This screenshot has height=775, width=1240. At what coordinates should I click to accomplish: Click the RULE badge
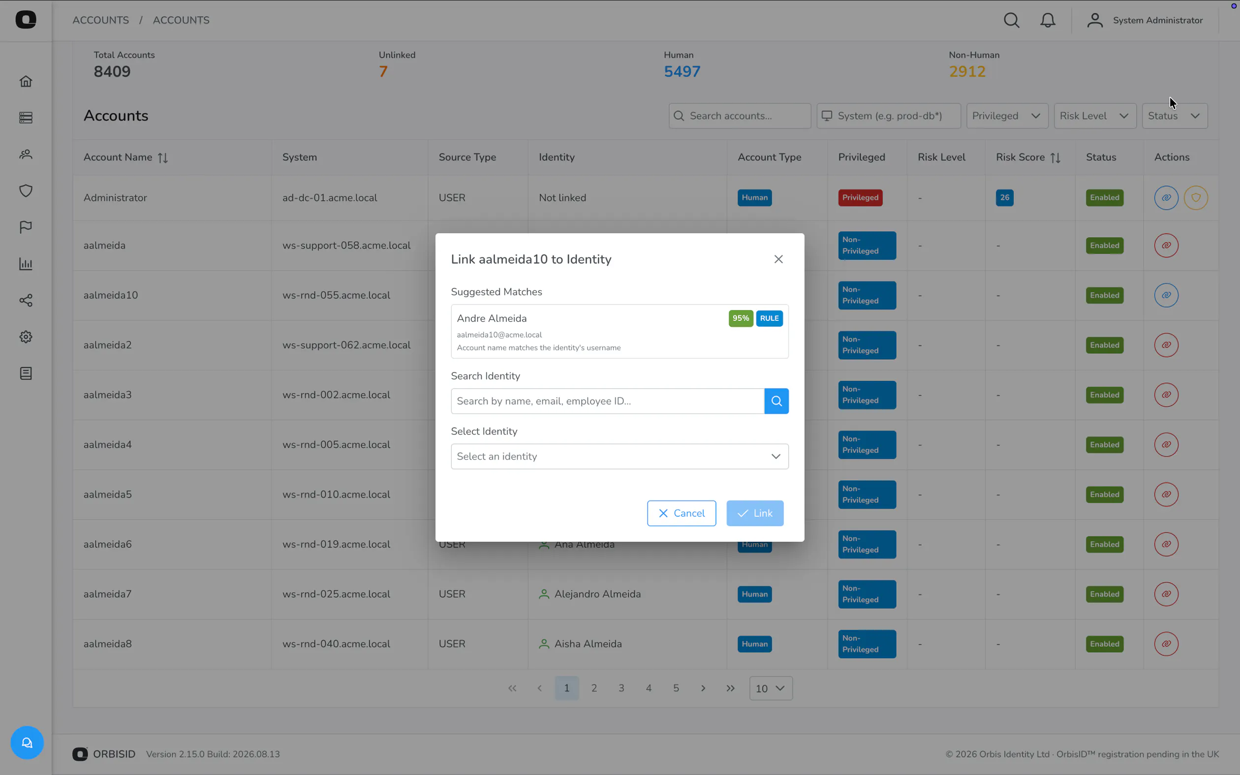769,318
